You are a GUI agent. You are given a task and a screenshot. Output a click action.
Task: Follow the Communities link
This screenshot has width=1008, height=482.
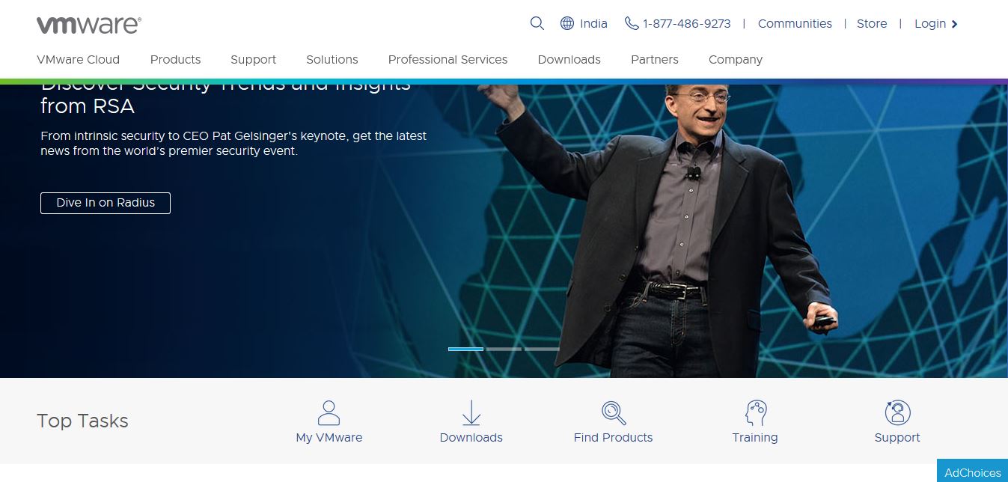point(795,23)
